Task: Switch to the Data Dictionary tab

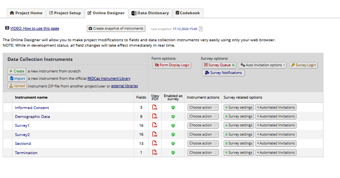Action: (150, 13)
